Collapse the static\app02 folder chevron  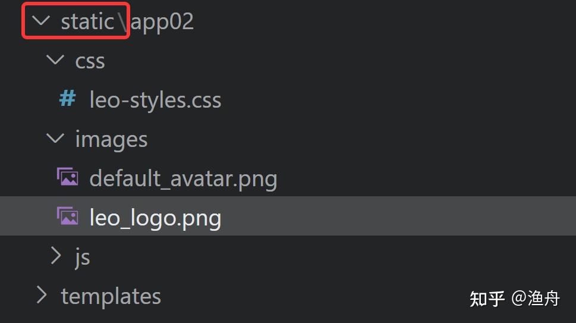tap(41, 21)
